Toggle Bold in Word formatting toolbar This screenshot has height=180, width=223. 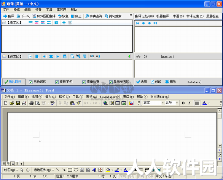coord(183,103)
